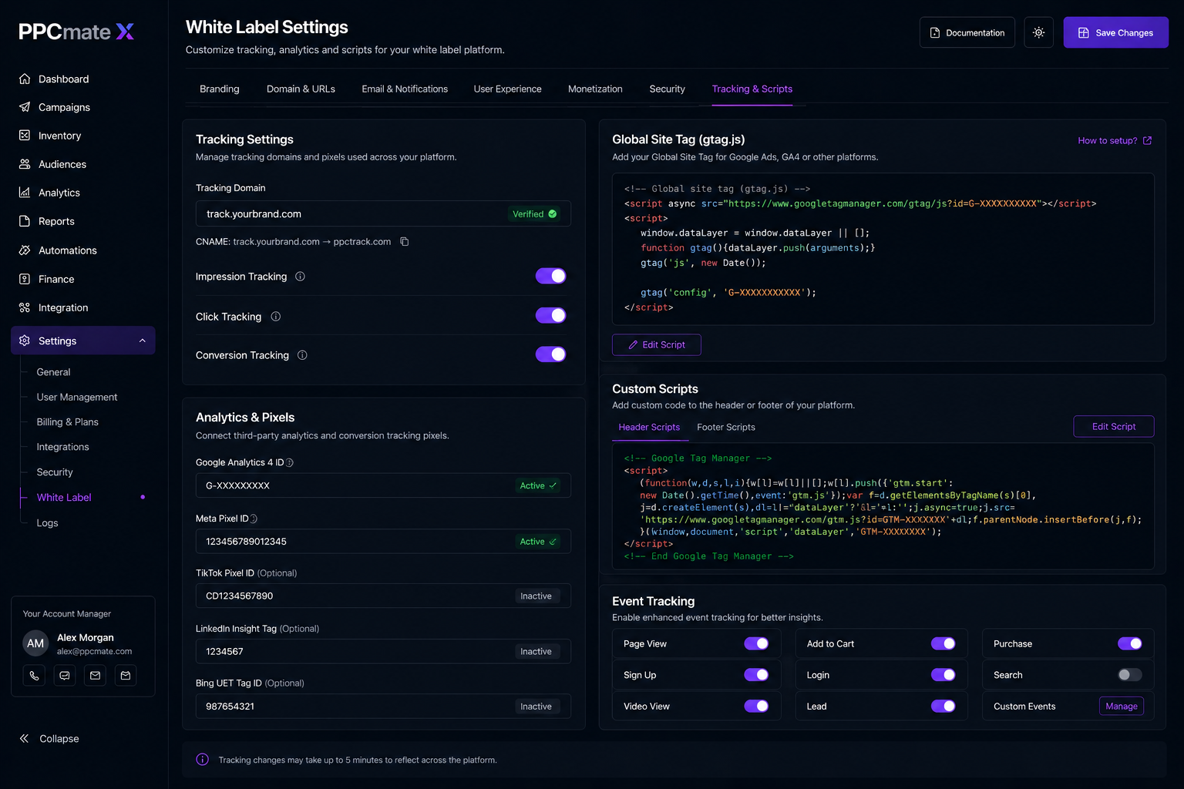Open the Domain & URLs tab
Screen dimensions: 1184x789
(x=301, y=89)
